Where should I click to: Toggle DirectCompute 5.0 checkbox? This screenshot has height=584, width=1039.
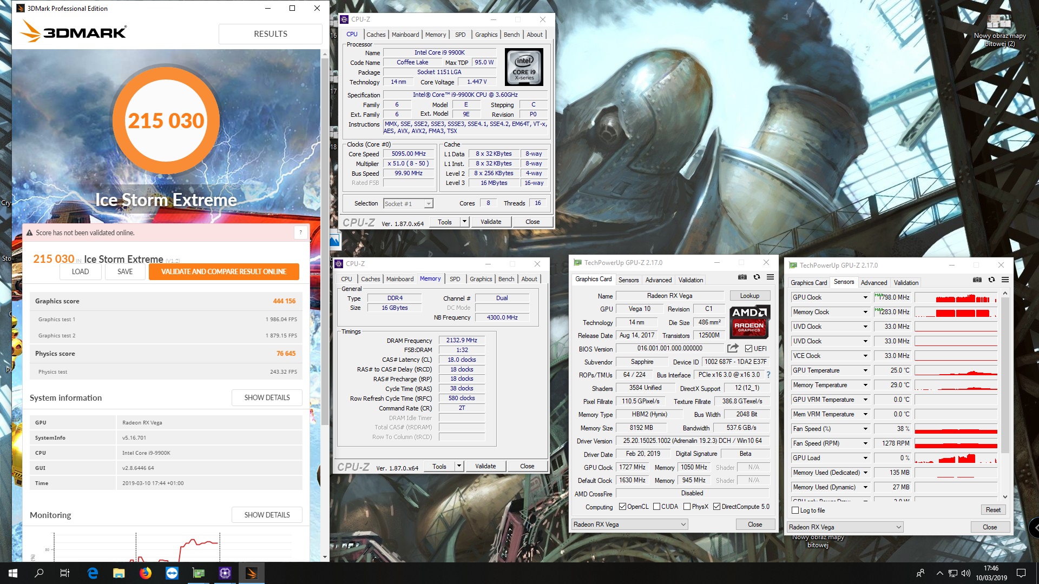pyautogui.click(x=716, y=507)
